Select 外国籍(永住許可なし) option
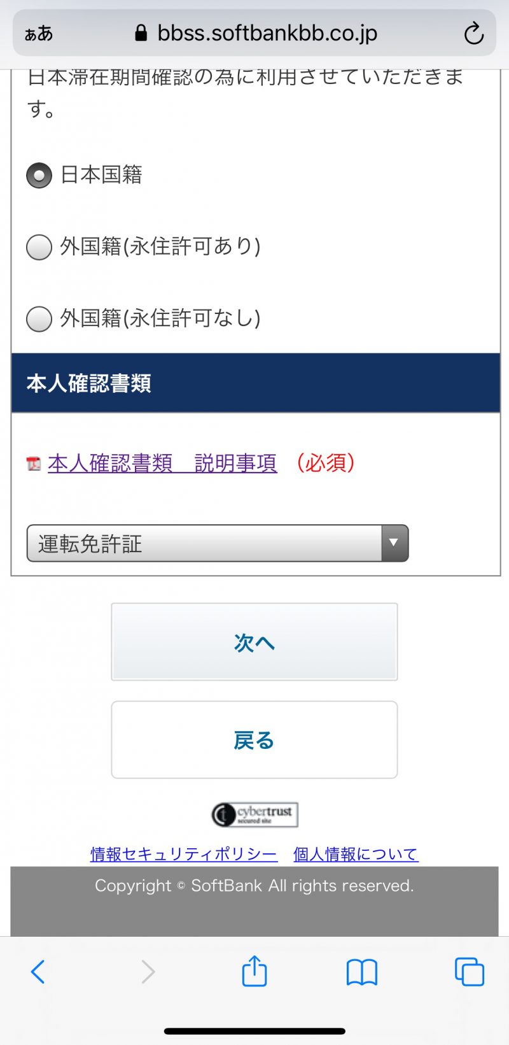This screenshot has height=1045, width=509. [39, 319]
